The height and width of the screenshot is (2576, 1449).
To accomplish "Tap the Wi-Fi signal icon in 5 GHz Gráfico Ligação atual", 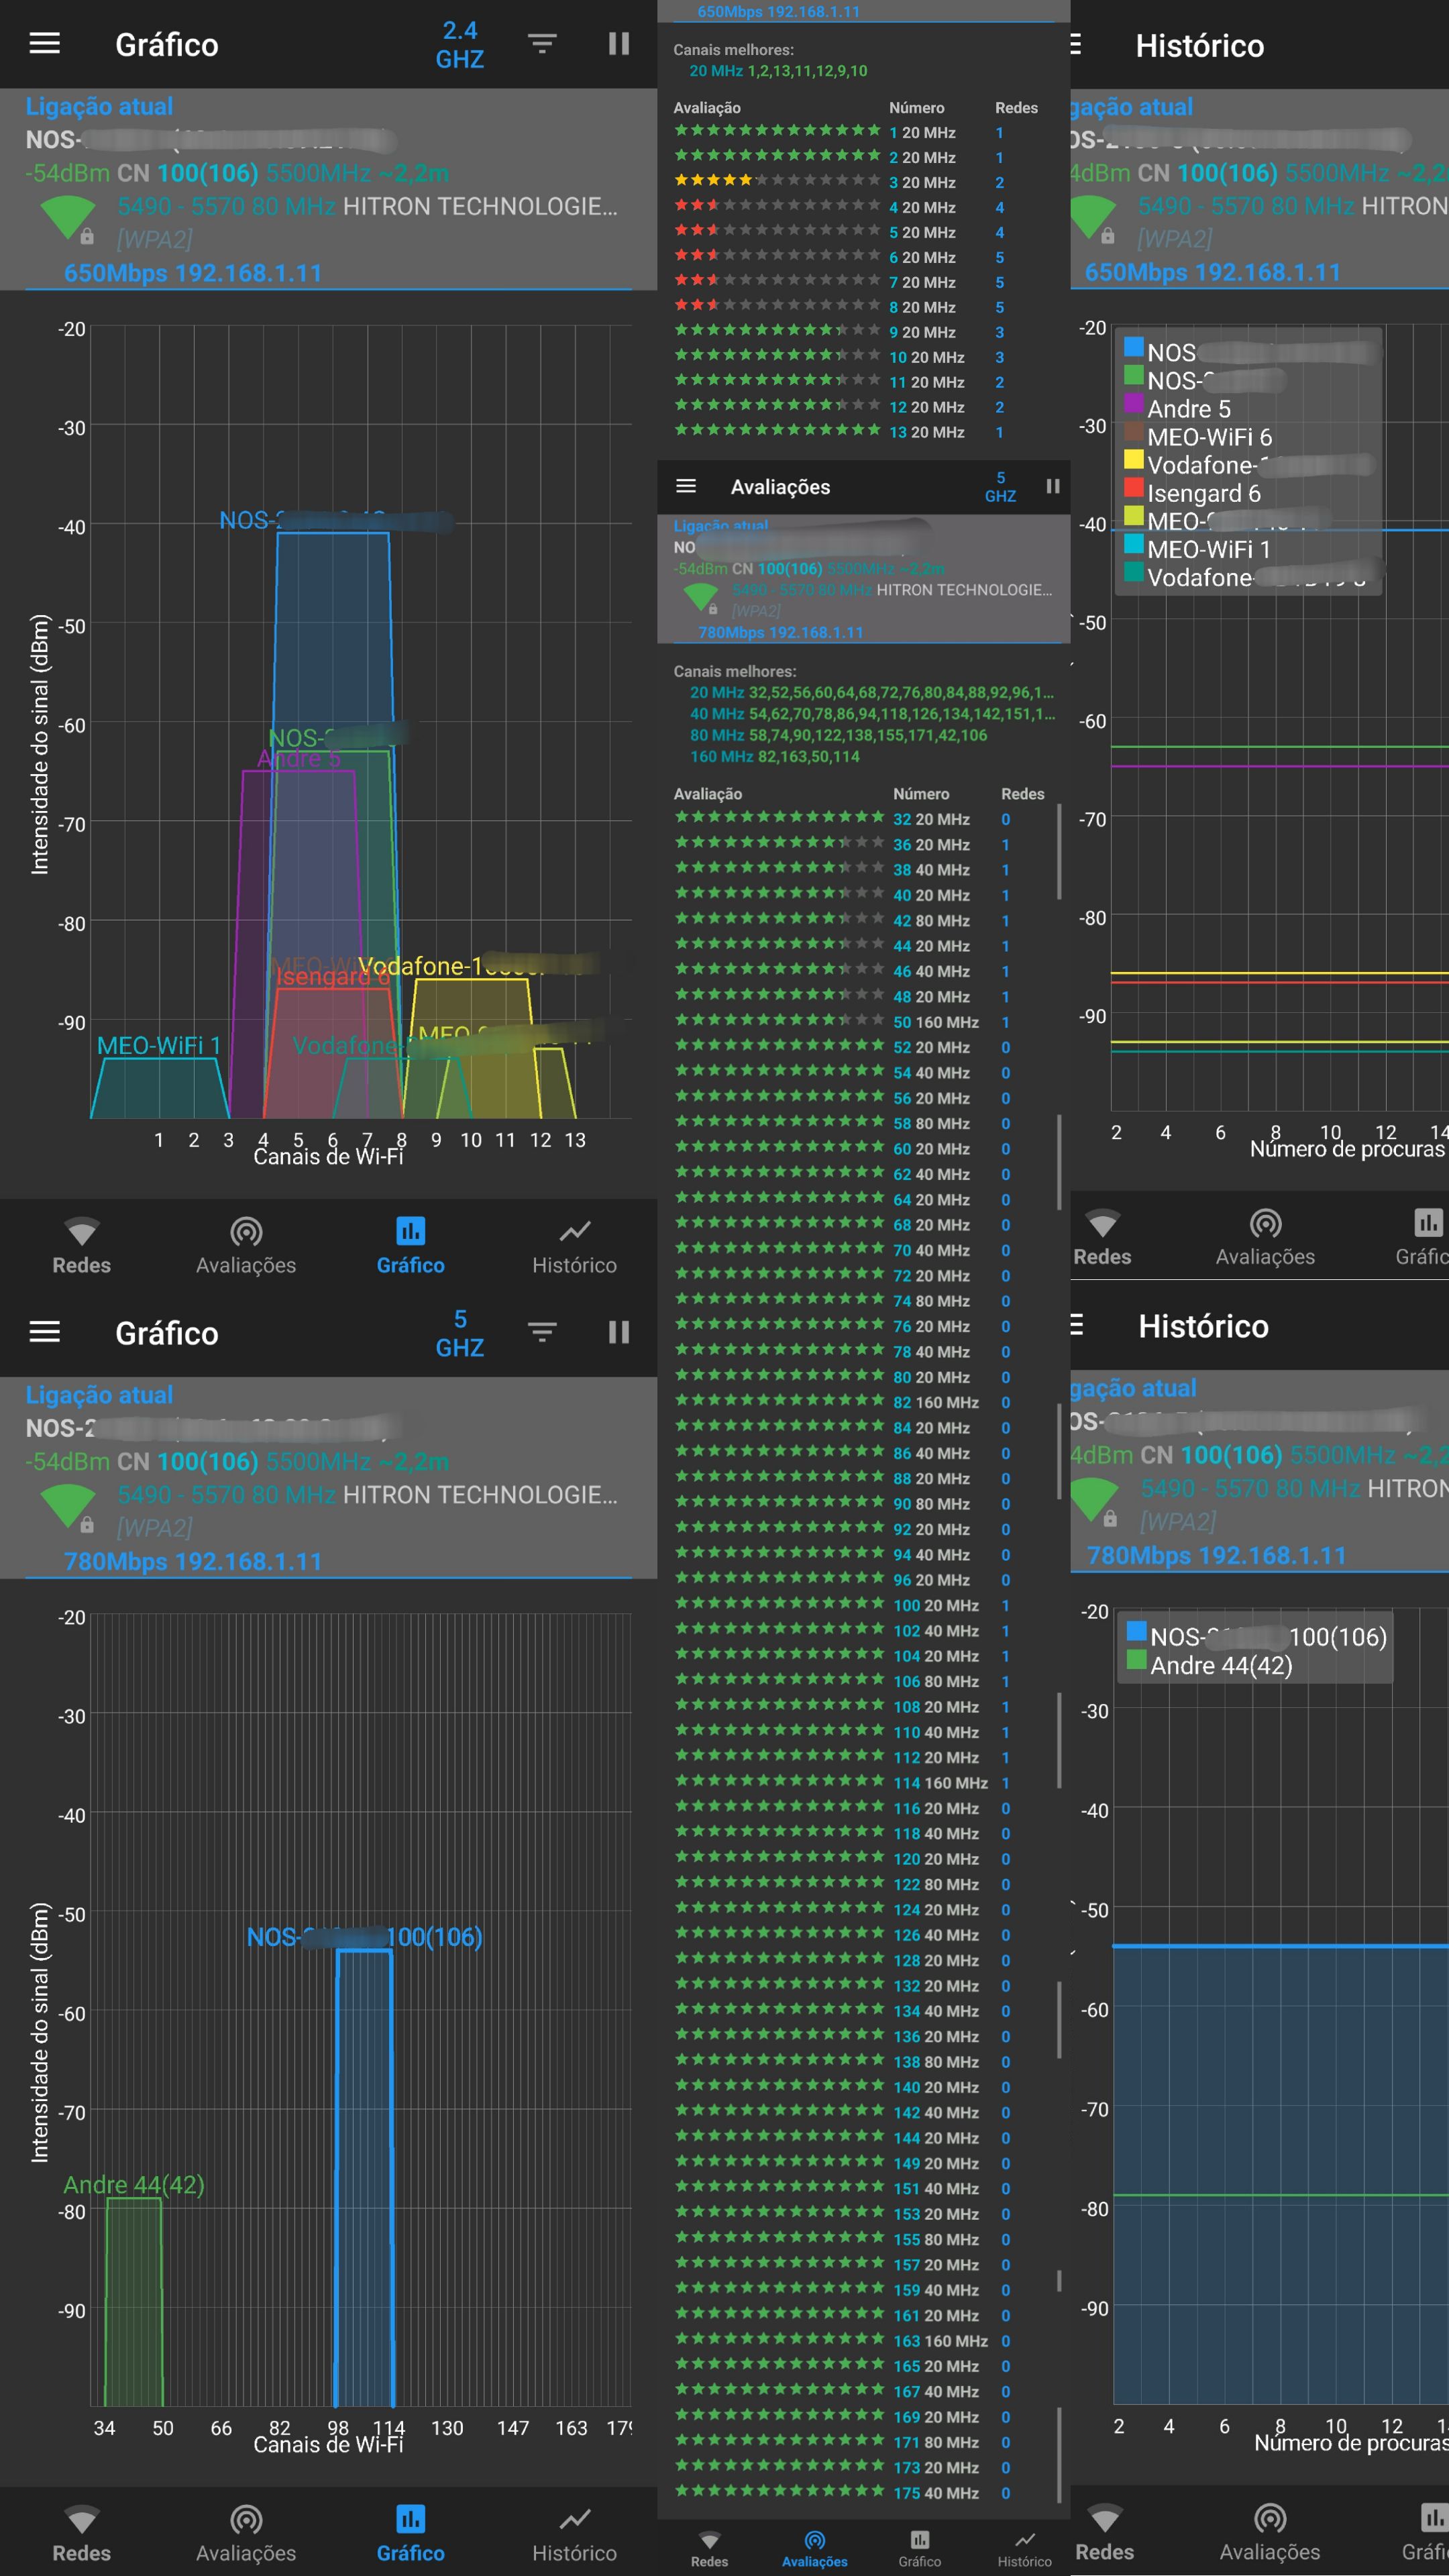I will click(x=68, y=1507).
